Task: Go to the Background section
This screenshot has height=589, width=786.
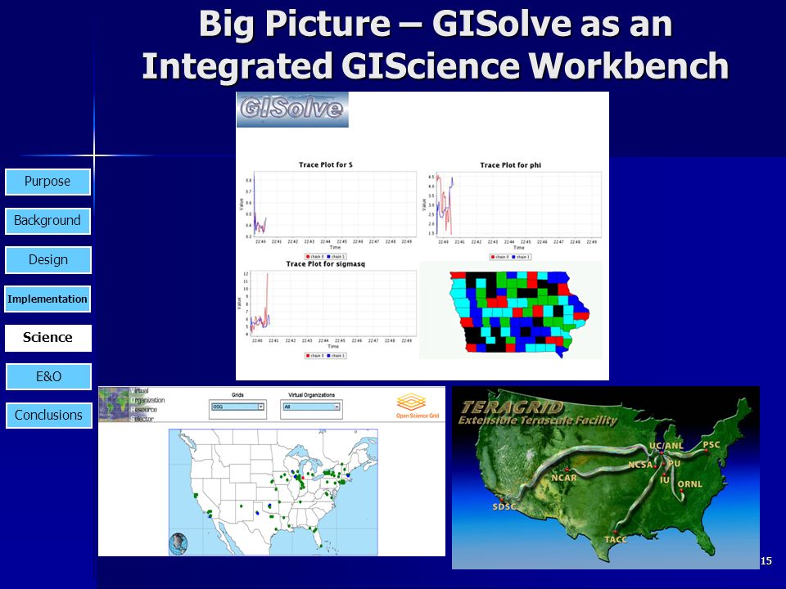Action: point(47,221)
